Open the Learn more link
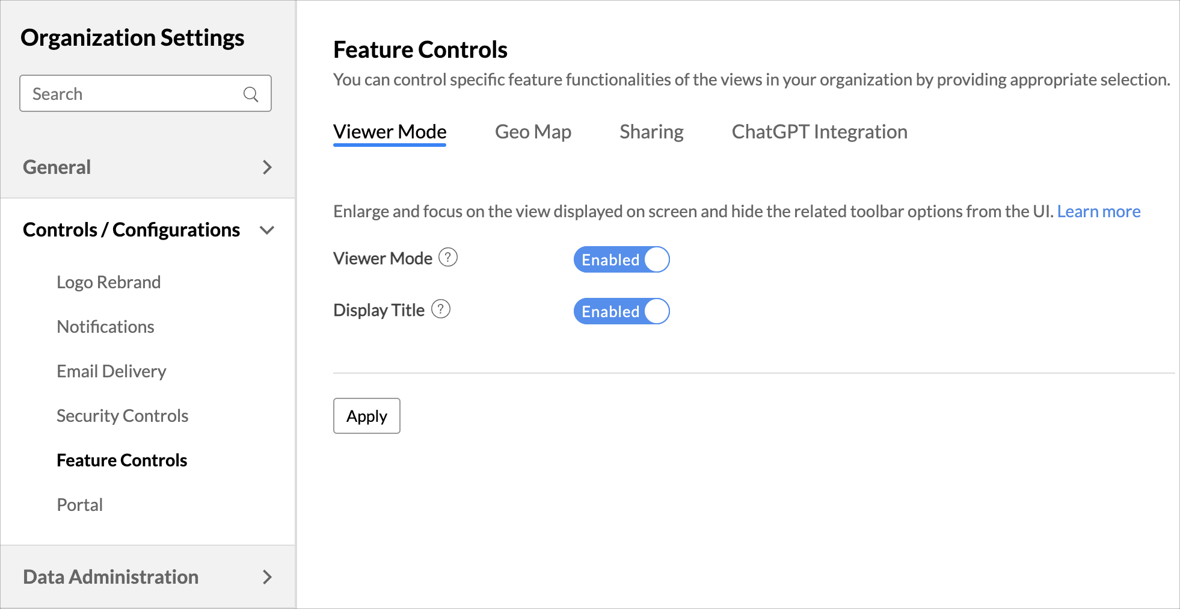The width and height of the screenshot is (1180, 609). [1099, 211]
